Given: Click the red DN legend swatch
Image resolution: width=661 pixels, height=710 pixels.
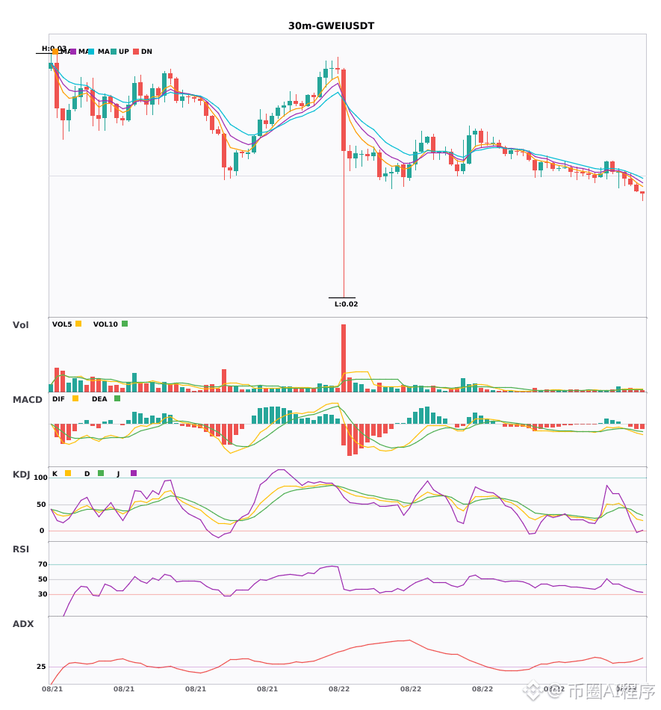Looking at the screenshot, I should tap(136, 52).
